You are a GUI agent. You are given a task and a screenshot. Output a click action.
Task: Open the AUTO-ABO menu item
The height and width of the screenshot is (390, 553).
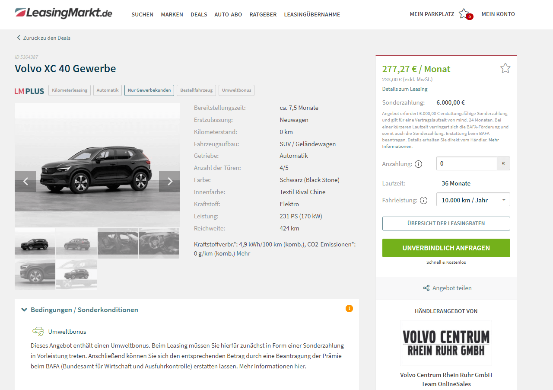(x=228, y=14)
